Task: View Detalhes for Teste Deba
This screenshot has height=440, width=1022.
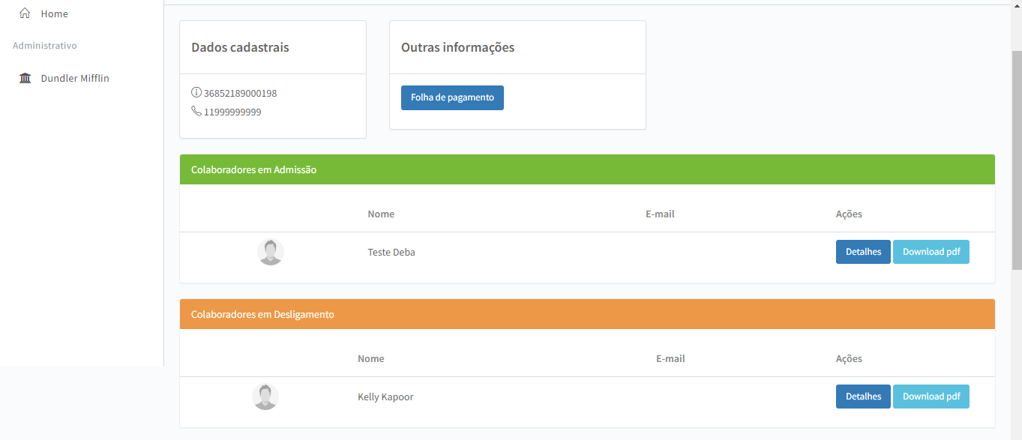Action: tap(863, 252)
